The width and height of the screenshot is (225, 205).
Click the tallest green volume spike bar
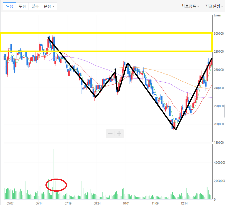coord(54,174)
